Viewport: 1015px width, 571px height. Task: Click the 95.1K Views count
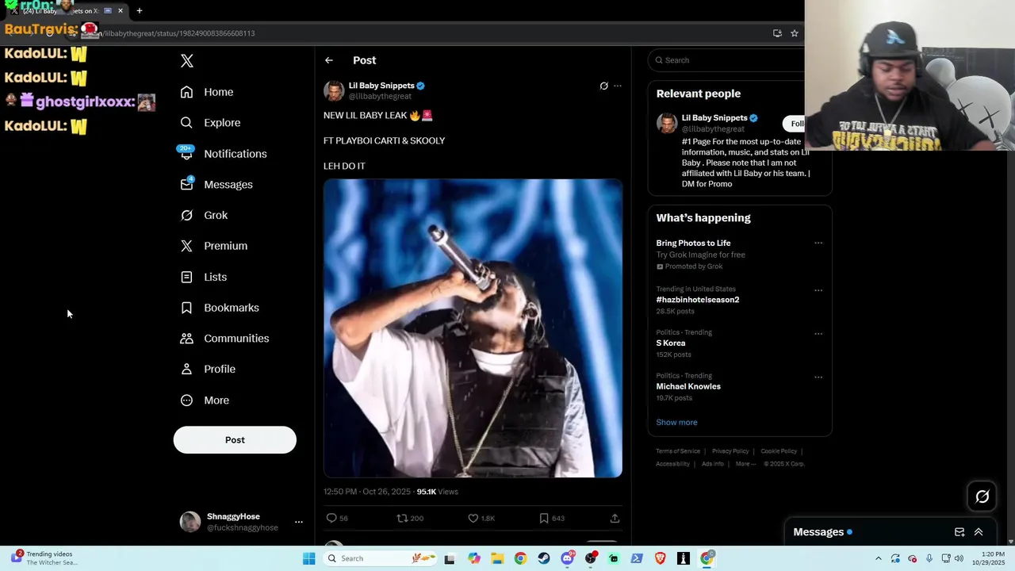pos(438,492)
